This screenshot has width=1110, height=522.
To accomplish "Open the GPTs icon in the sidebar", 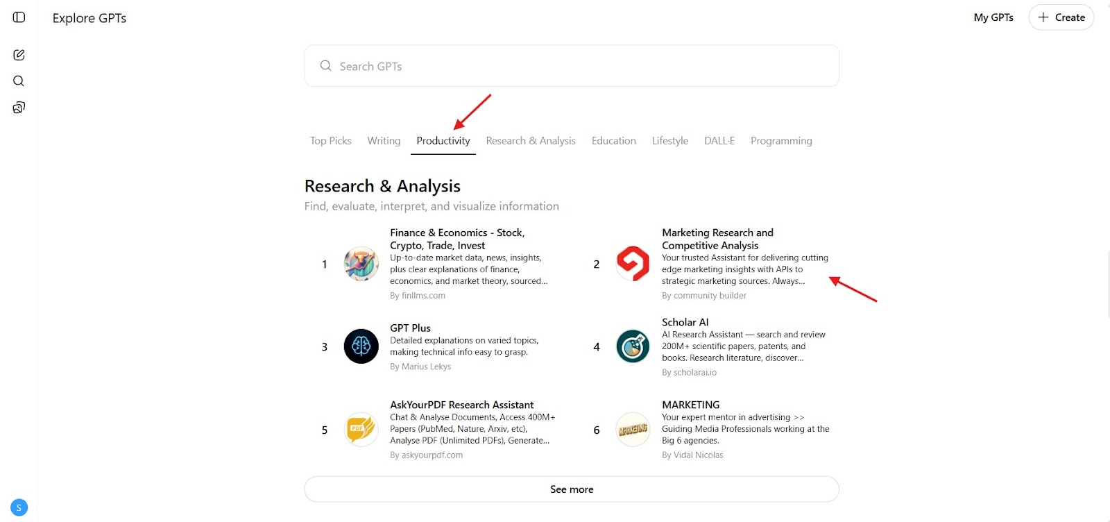I will pos(19,108).
